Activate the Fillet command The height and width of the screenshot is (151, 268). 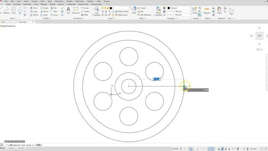click(x=54, y=11)
